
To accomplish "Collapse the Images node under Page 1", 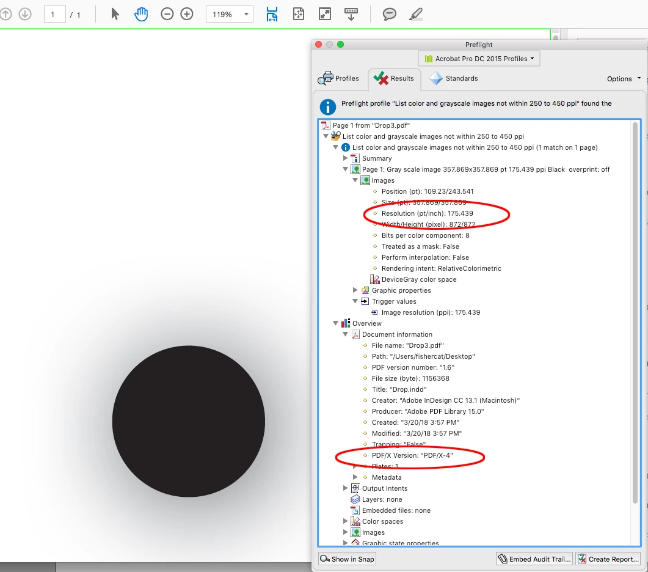I will tap(355, 180).
